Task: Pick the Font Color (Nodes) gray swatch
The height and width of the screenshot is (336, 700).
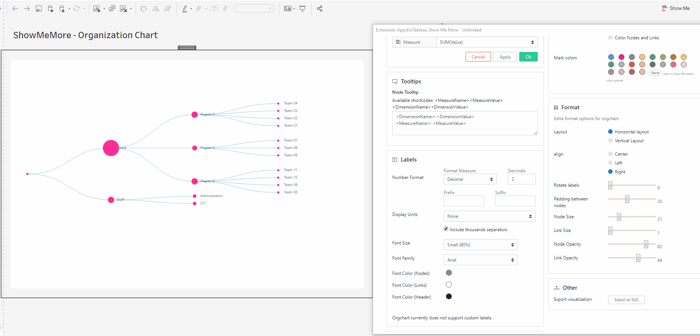Action: click(x=449, y=273)
